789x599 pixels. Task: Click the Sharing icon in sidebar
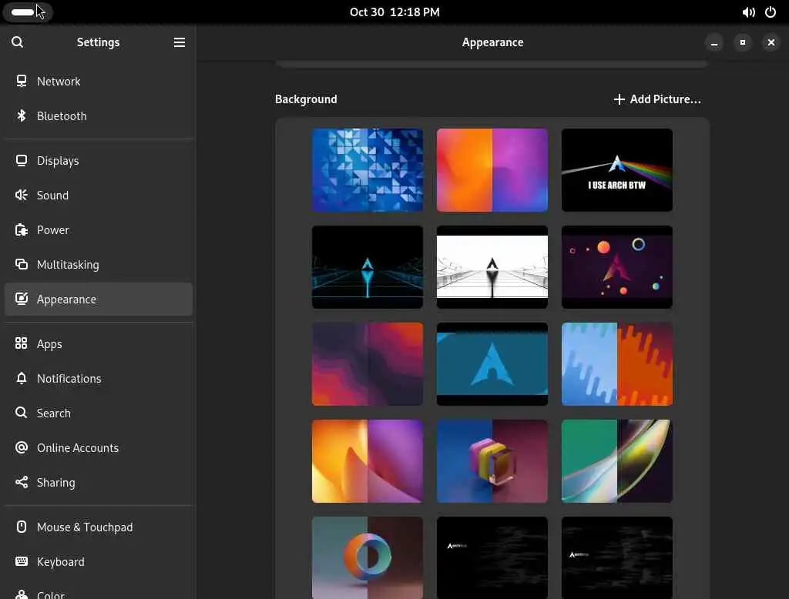[21, 482]
